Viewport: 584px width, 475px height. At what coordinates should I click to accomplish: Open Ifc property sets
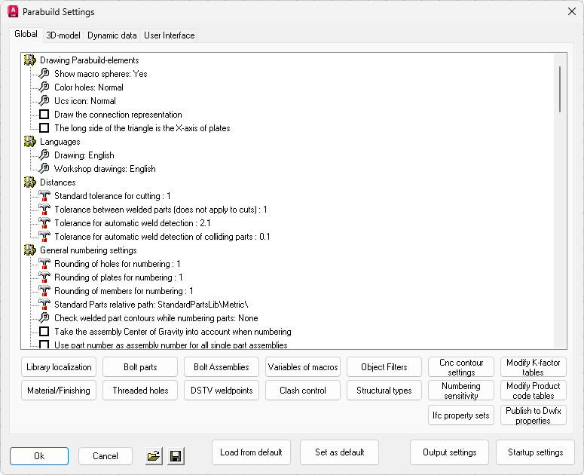click(x=461, y=415)
